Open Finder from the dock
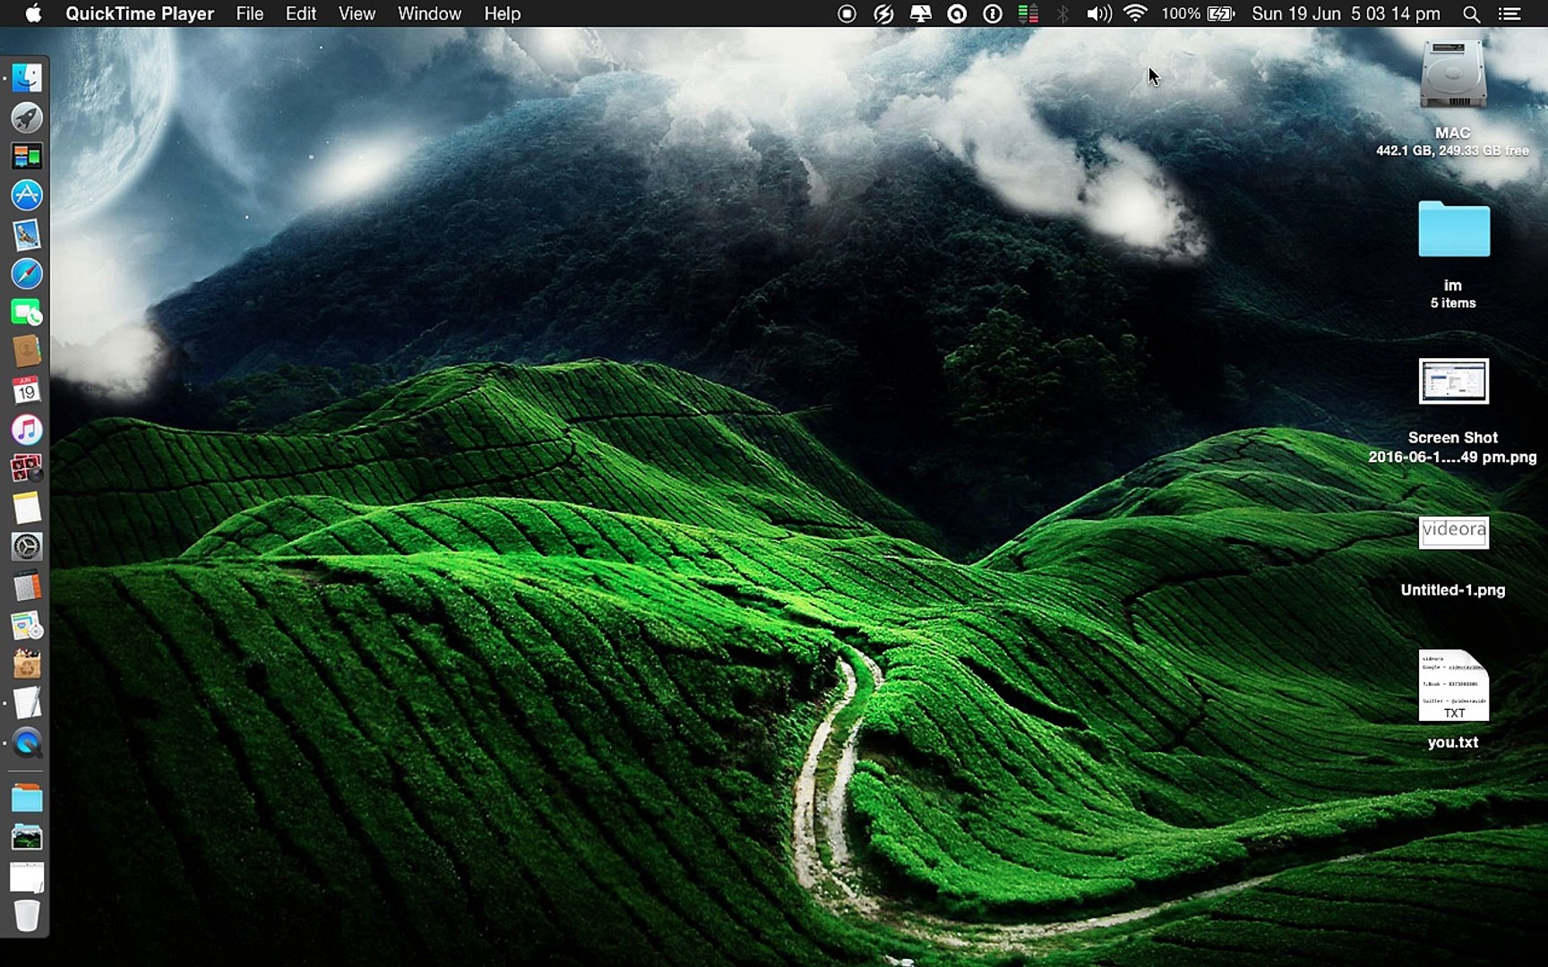Screen dimensions: 1548x967 pos(27,78)
